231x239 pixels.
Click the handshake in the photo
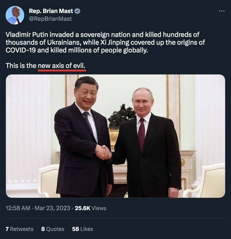point(103,152)
